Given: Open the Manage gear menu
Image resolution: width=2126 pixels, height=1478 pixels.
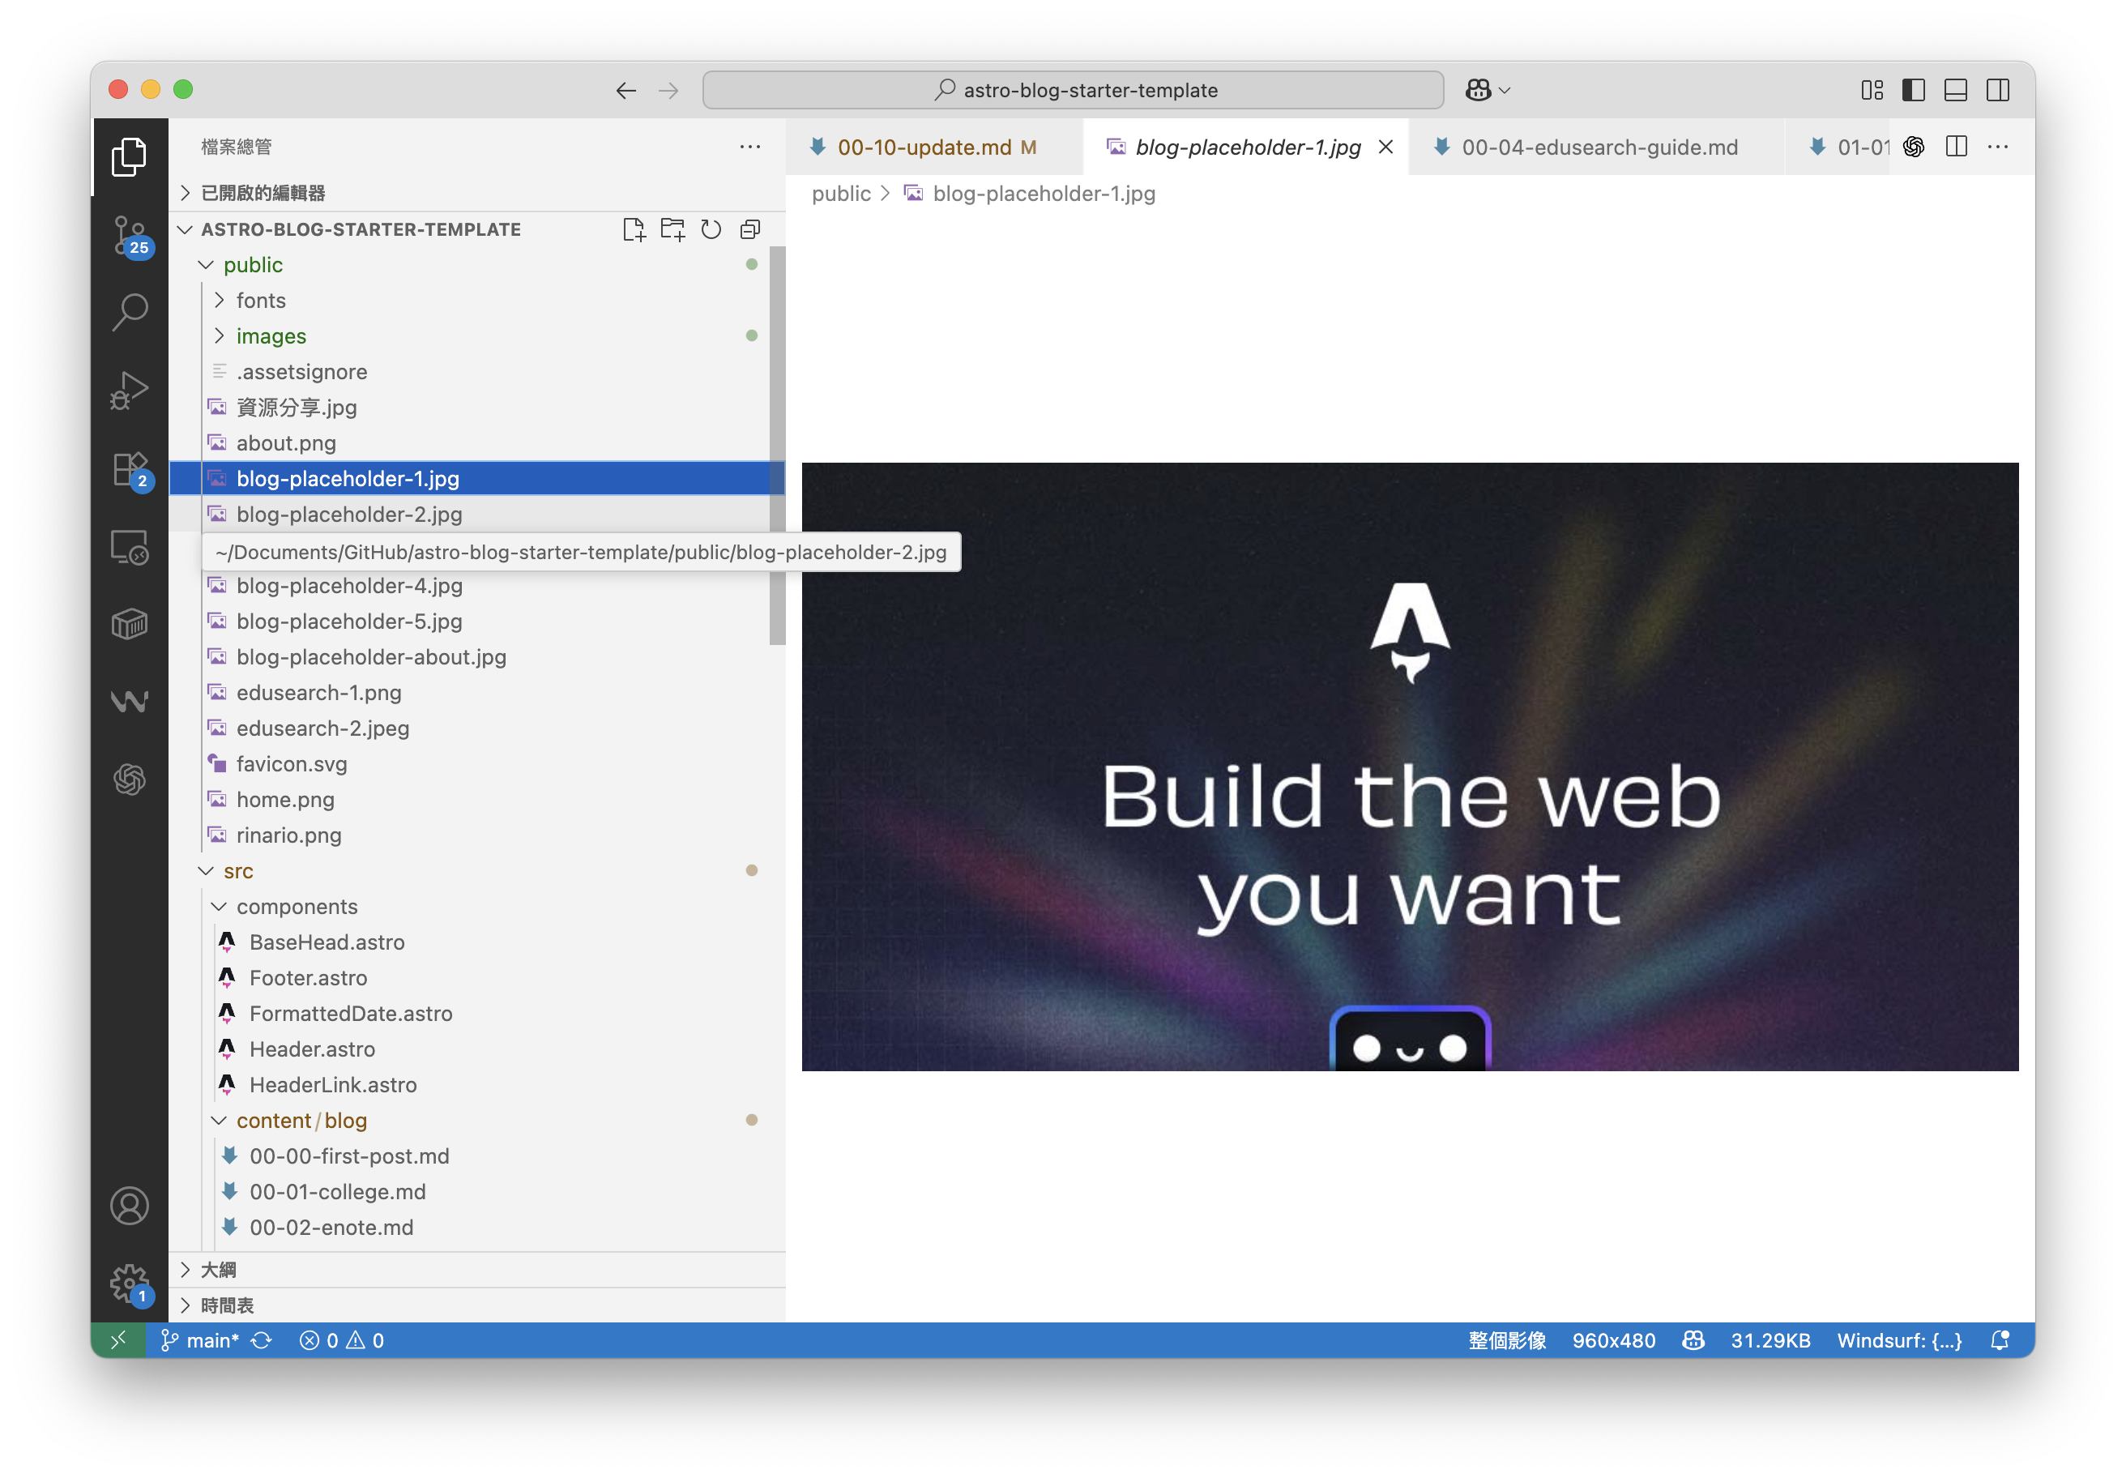Looking at the screenshot, I should (x=130, y=1284).
